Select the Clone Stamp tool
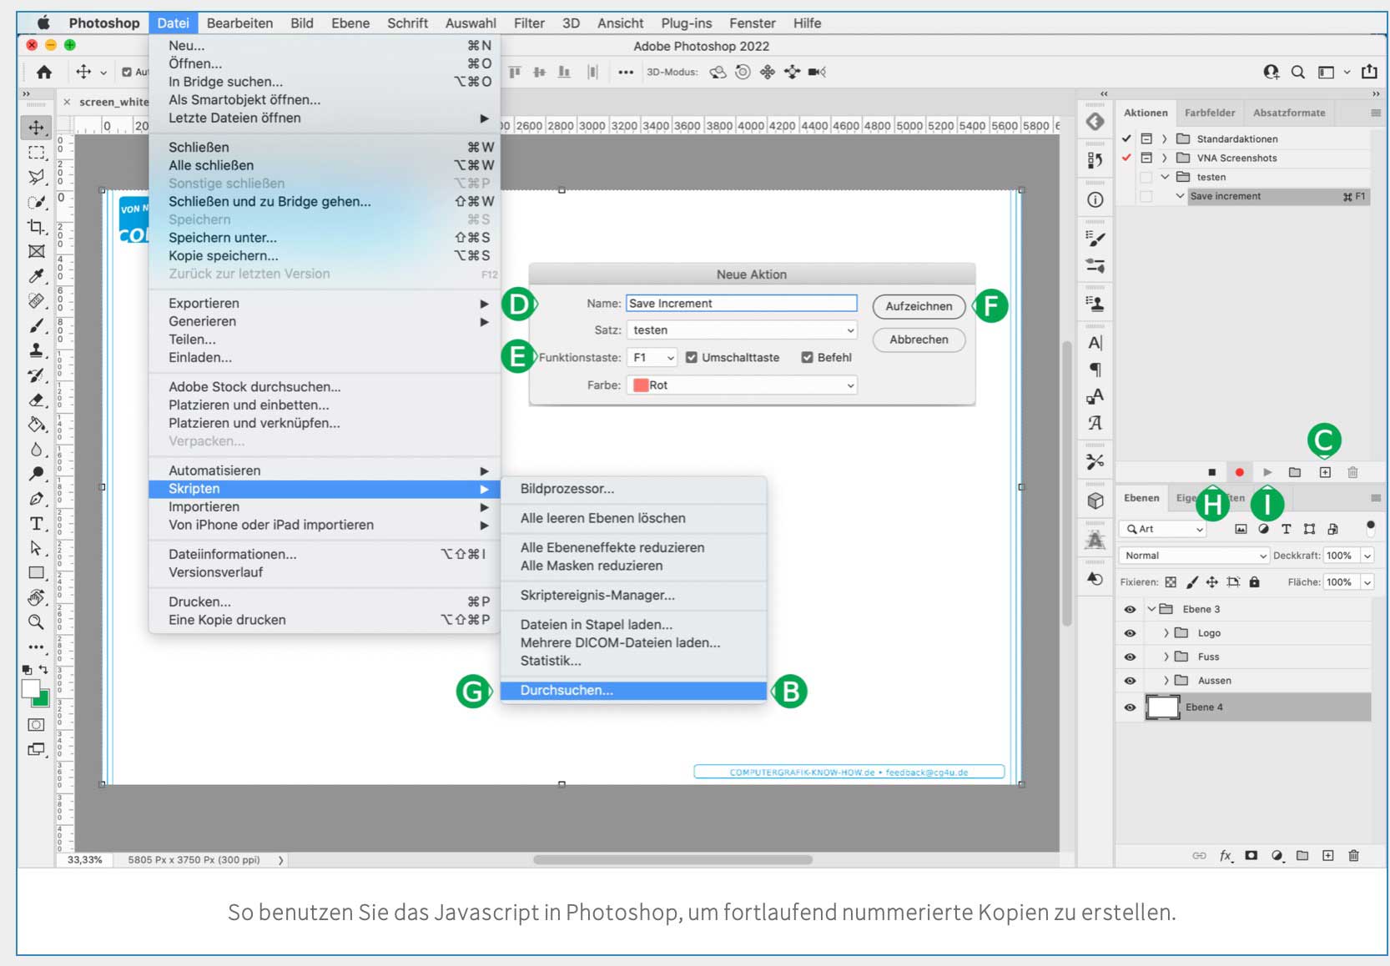The image size is (1390, 966). (x=36, y=350)
